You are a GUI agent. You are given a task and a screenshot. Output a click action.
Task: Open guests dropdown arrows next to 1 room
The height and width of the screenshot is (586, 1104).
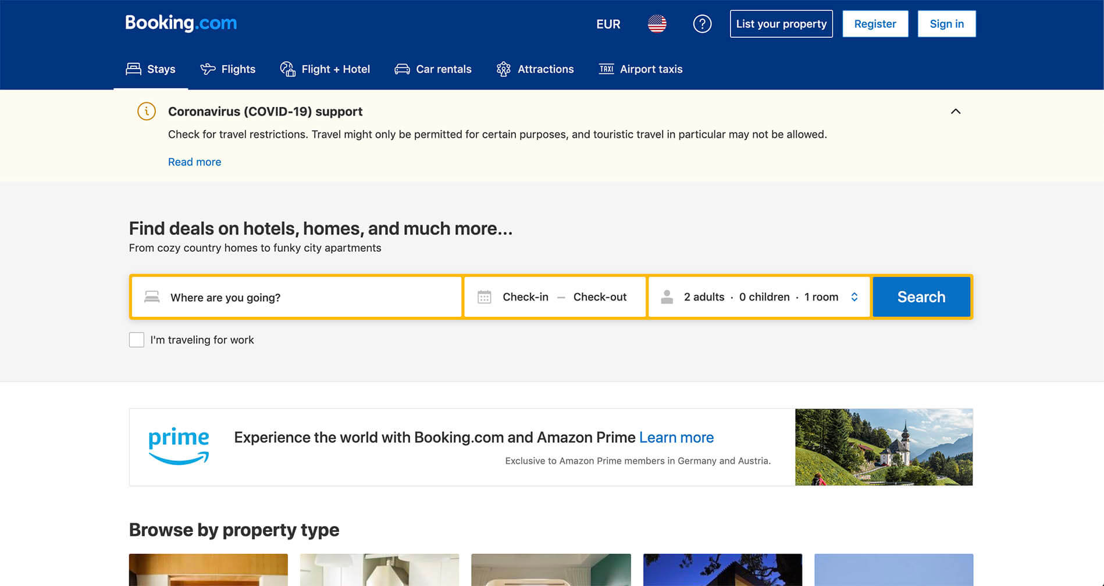854,297
